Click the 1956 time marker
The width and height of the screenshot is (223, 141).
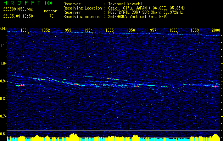[131, 30]
